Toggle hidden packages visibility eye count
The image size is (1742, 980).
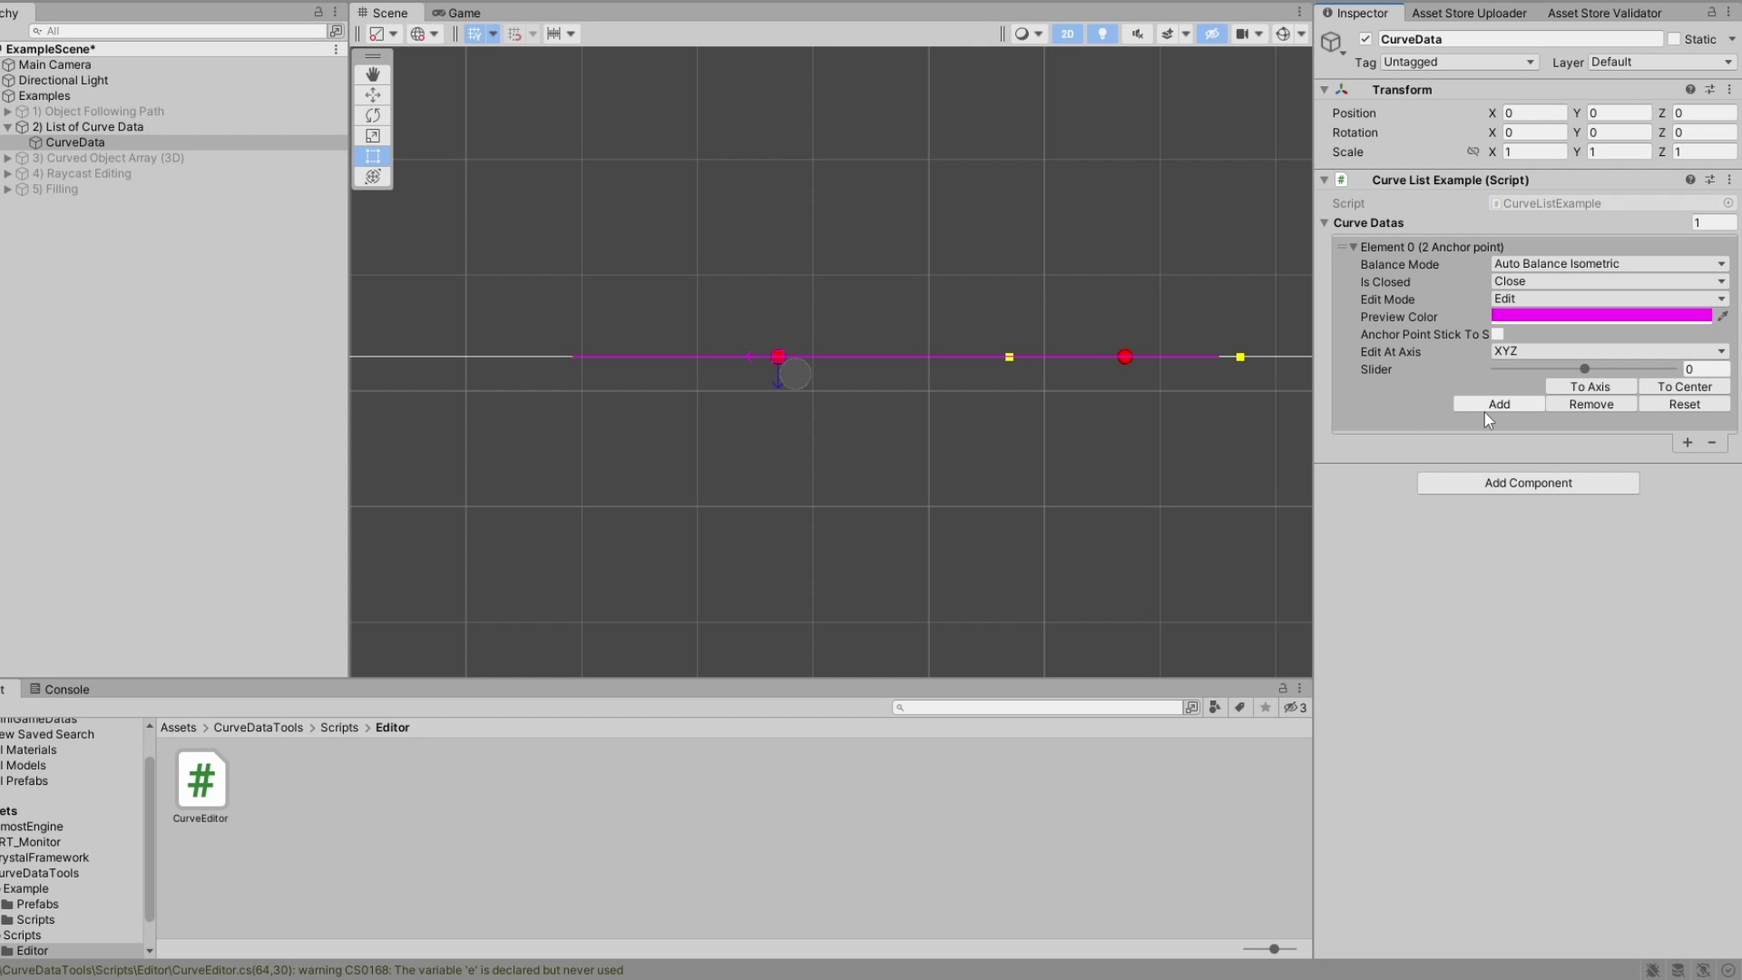(1295, 708)
